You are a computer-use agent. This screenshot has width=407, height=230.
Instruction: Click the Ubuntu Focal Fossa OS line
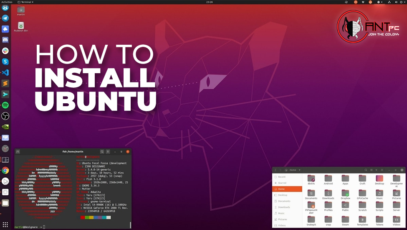pos(101,163)
